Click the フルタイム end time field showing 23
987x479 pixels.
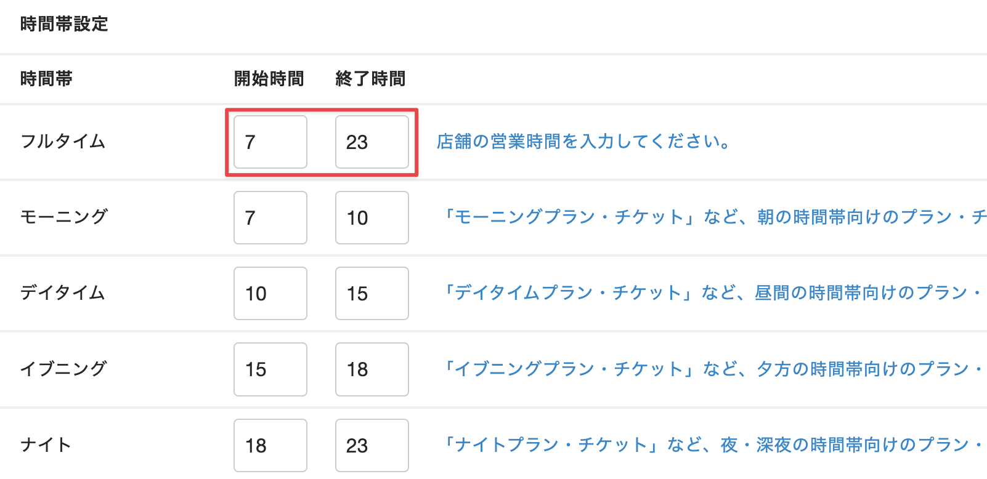[372, 142]
